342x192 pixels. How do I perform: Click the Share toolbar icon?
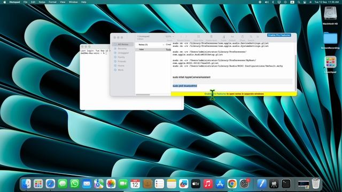pyautogui.click(x=242, y=37)
